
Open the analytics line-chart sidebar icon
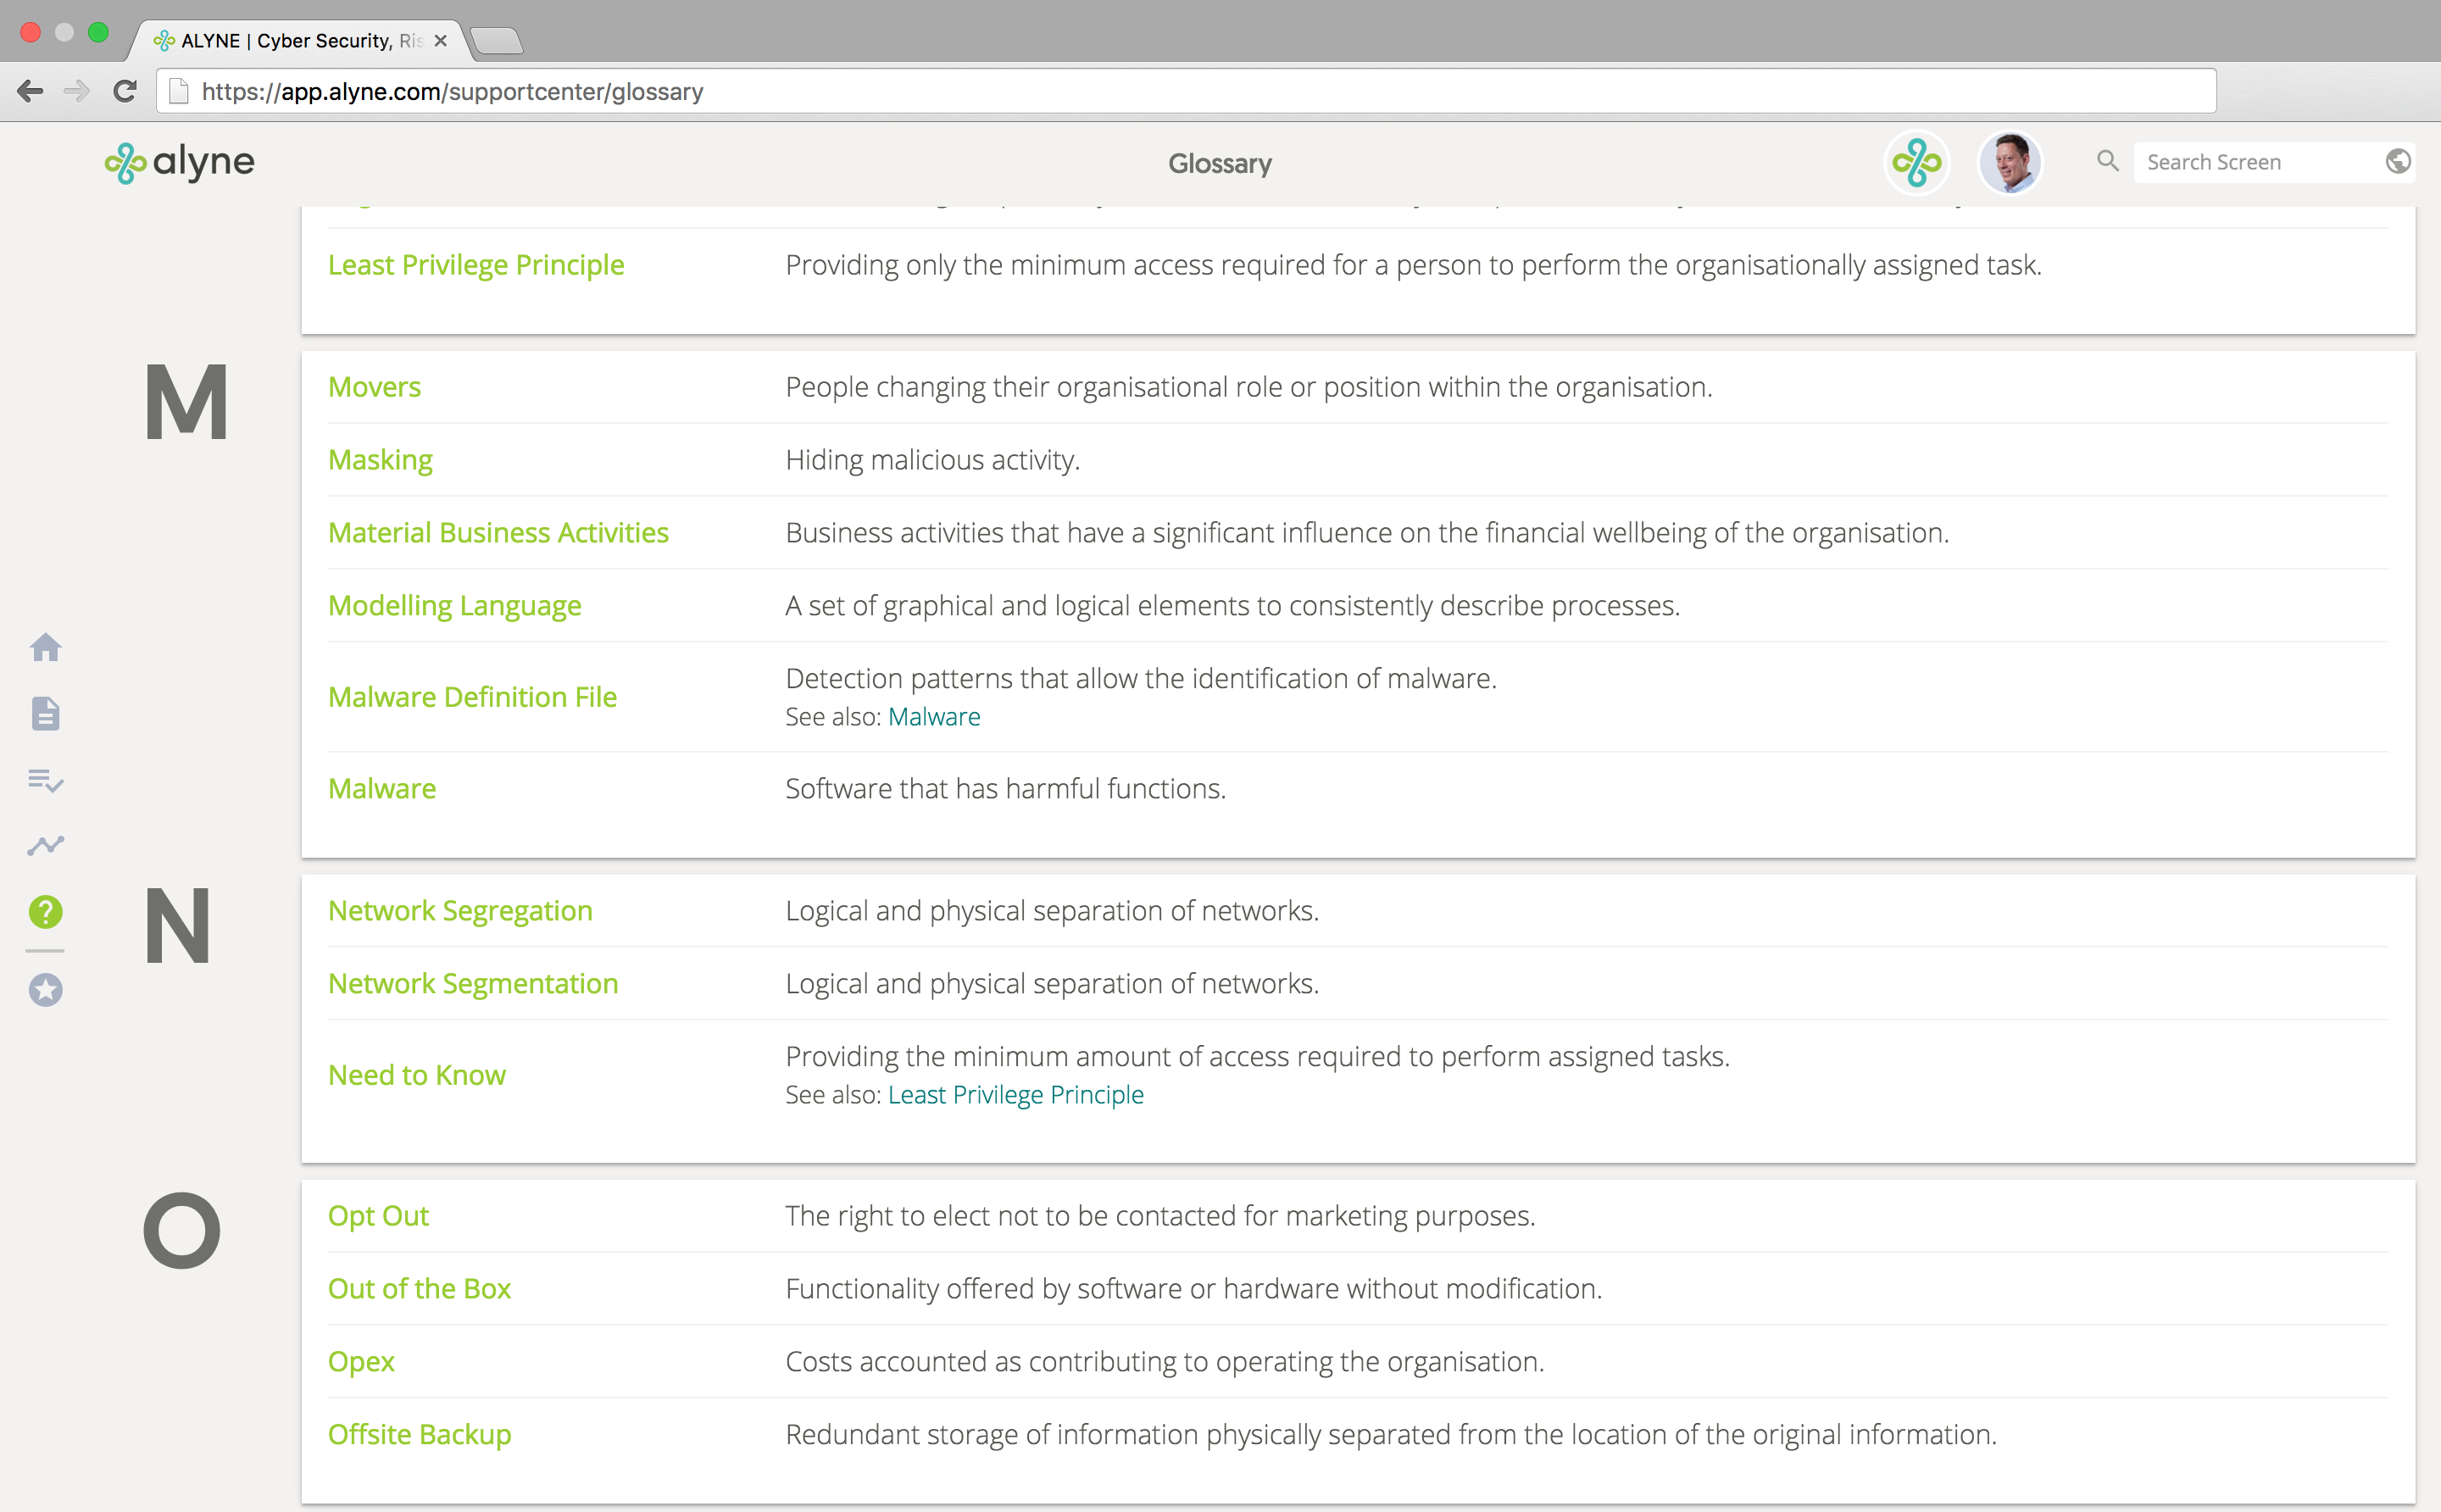pos(45,846)
